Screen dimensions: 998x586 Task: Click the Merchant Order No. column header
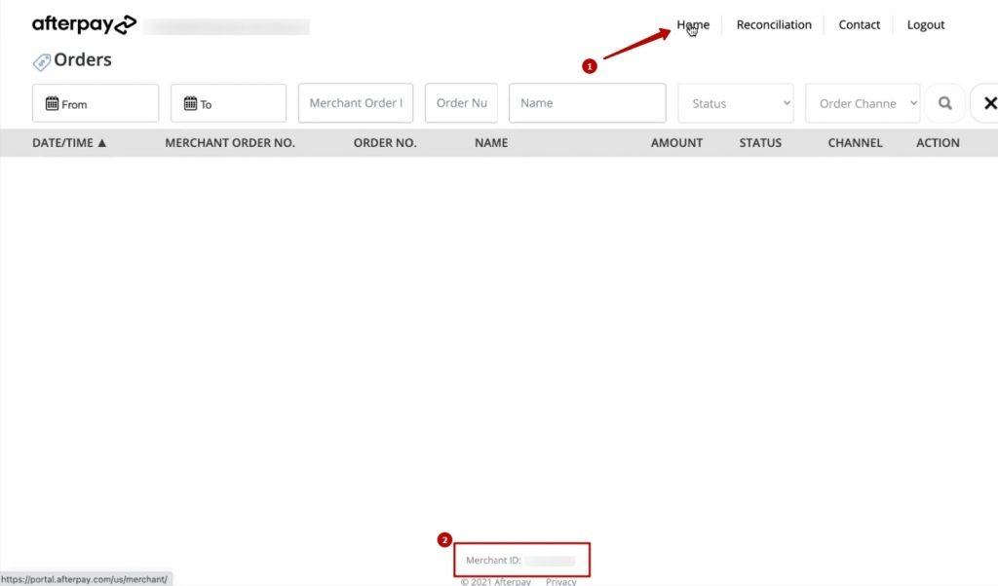pyautogui.click(x=230, y=143)
